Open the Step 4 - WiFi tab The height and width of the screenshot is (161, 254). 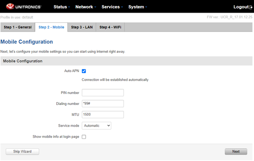coord(110,27)
